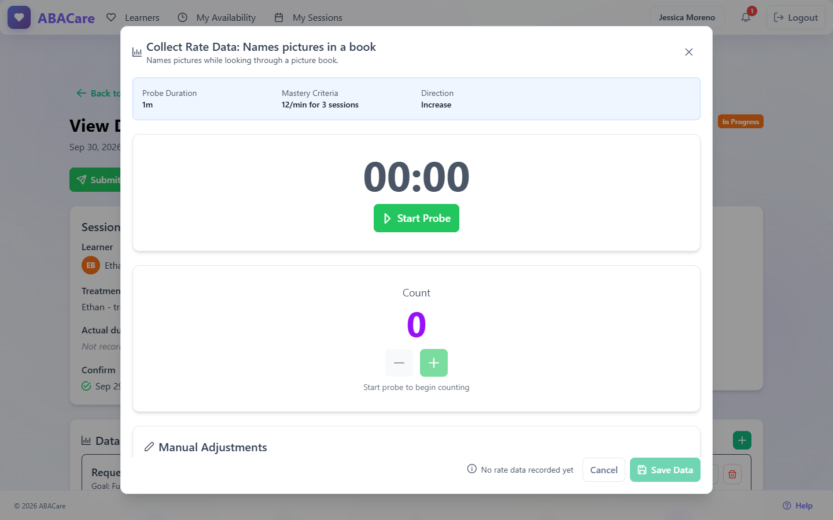Image resolution: width=833 pixels, height=520 pixels.
Task: Click the No rate data recorded yet message
Action: pyautogui.click(x=527, y=470)
